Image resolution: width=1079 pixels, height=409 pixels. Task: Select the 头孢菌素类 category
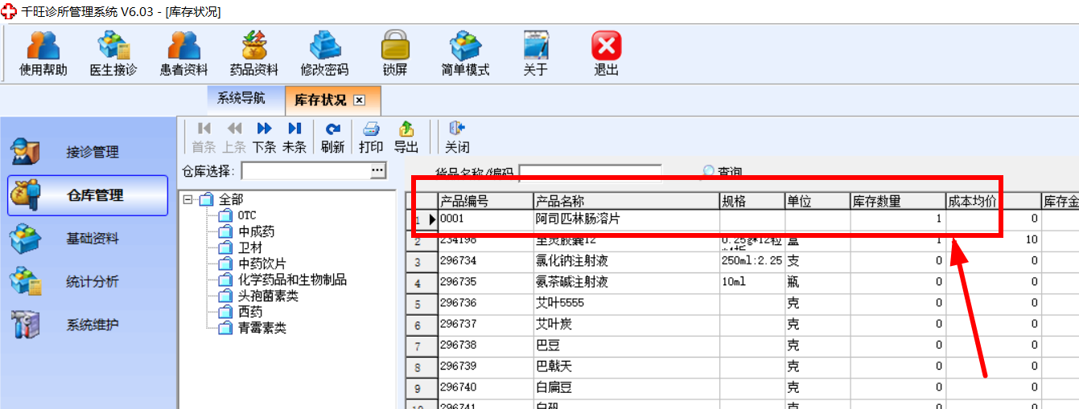(x=268, y=296)
